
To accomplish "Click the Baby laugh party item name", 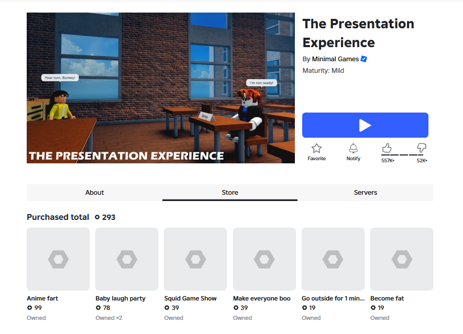I will point(120,298).
